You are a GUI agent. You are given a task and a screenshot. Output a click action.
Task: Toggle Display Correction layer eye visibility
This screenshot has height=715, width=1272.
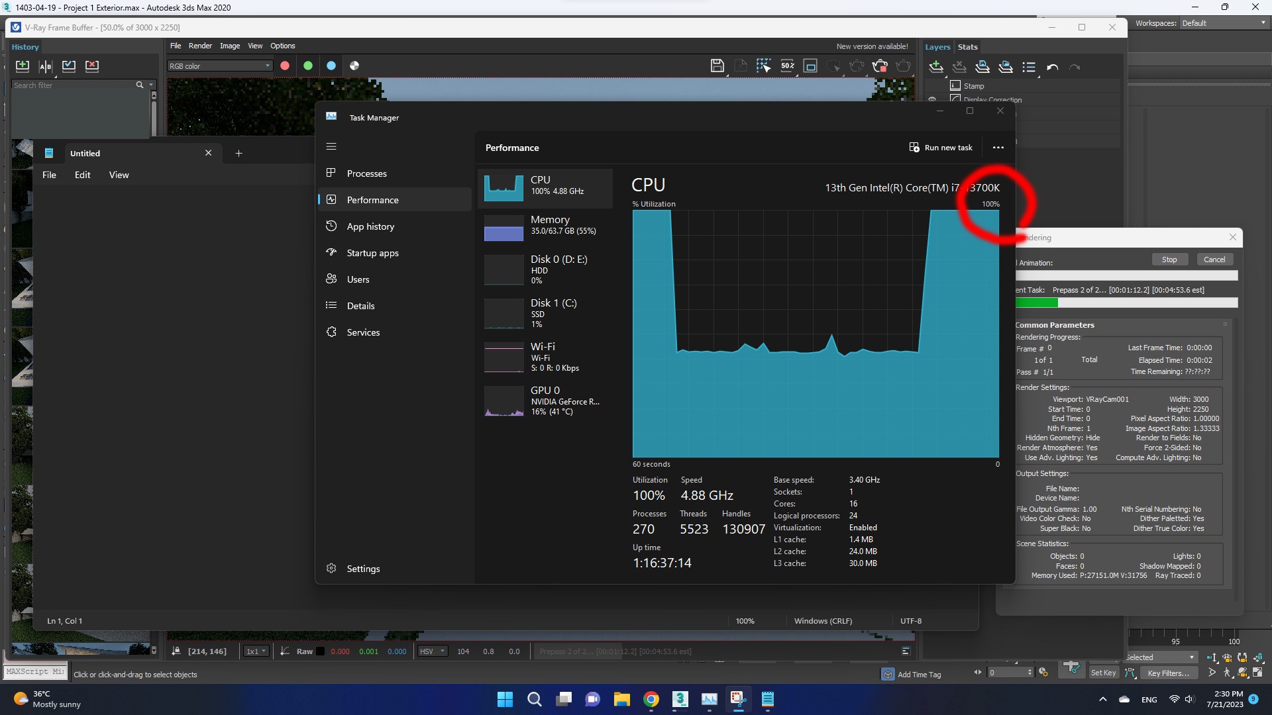(x=932, y=100)
